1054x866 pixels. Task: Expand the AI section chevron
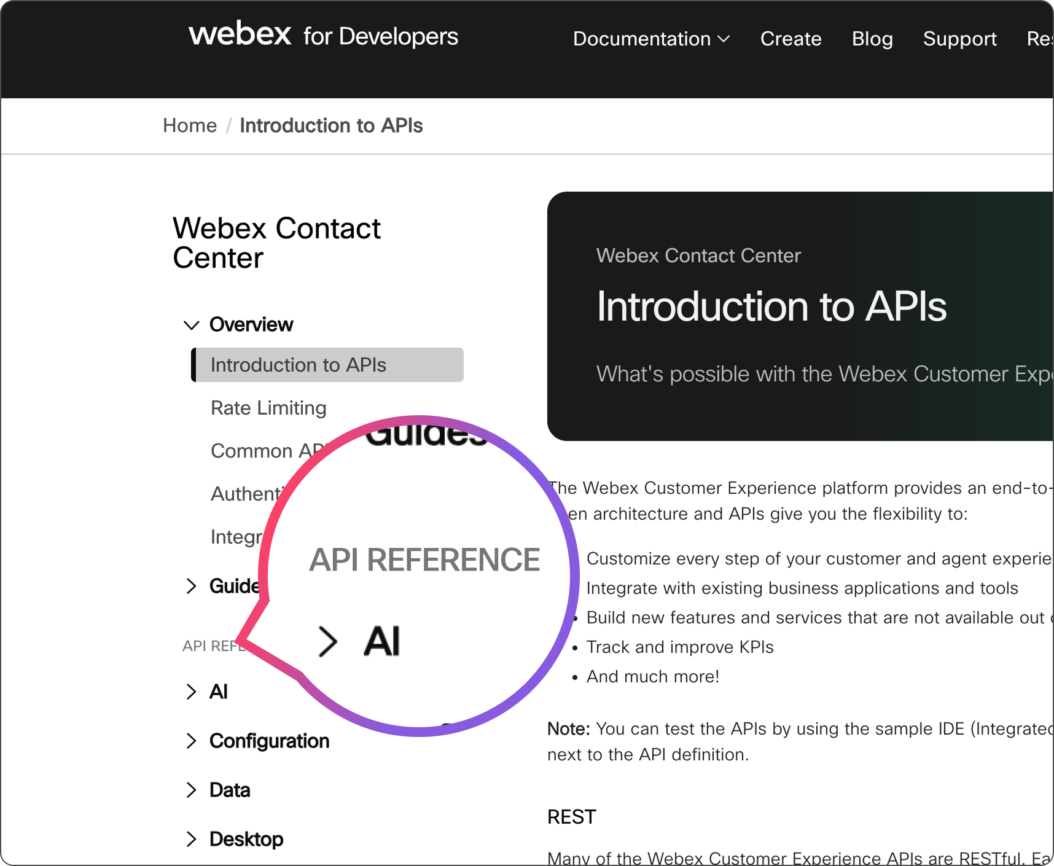pyautogui.click(x=192, y=692)
